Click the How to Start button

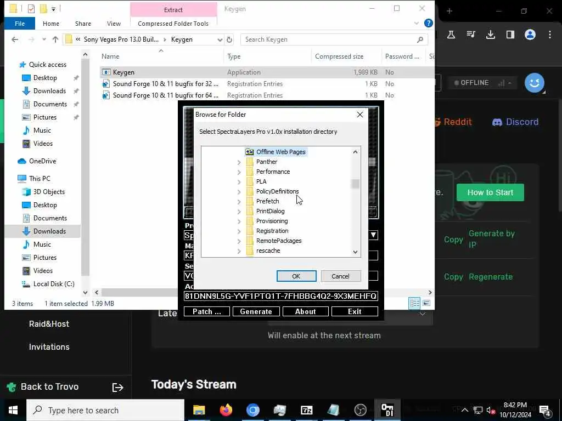click(x=490, y=192)
